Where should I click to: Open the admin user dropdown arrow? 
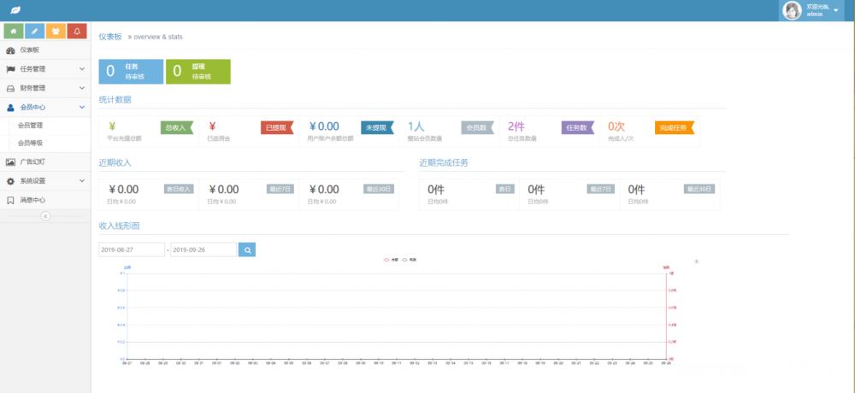tap(835, 10)
